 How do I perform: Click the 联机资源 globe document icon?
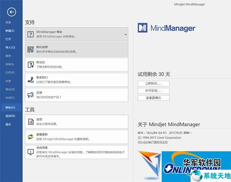(x=30, y=50)
